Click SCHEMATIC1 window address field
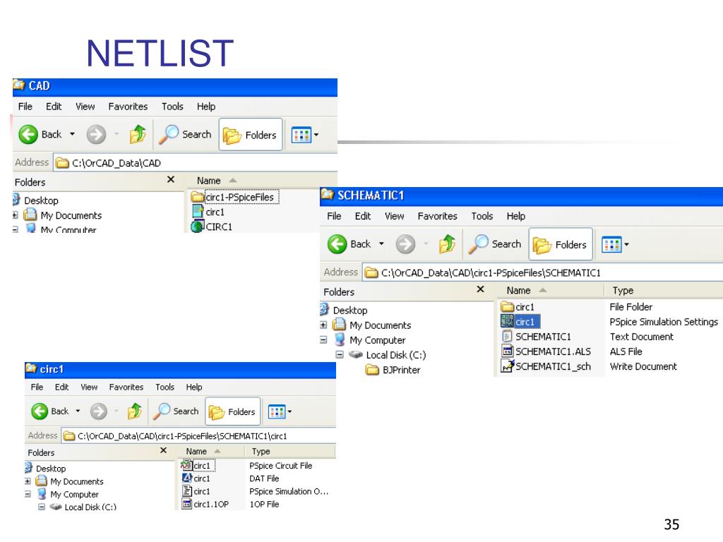Screen dimensions: 723x542 point(543,272)
